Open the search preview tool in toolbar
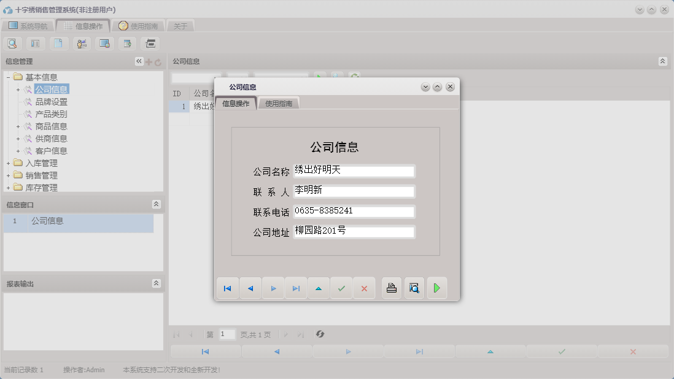The image size is (674, 379). tap(12, 43)
